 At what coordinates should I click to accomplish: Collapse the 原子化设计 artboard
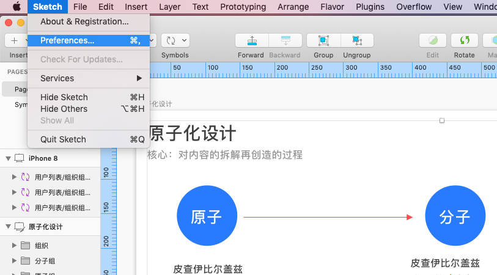pos(8,227)
